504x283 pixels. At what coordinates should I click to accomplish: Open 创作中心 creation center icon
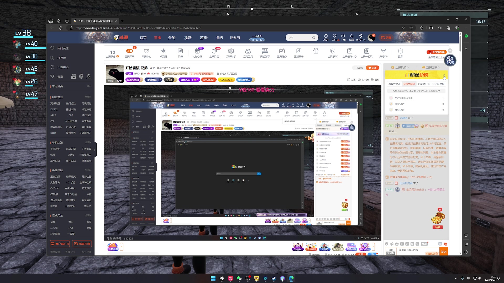(361, 37)
